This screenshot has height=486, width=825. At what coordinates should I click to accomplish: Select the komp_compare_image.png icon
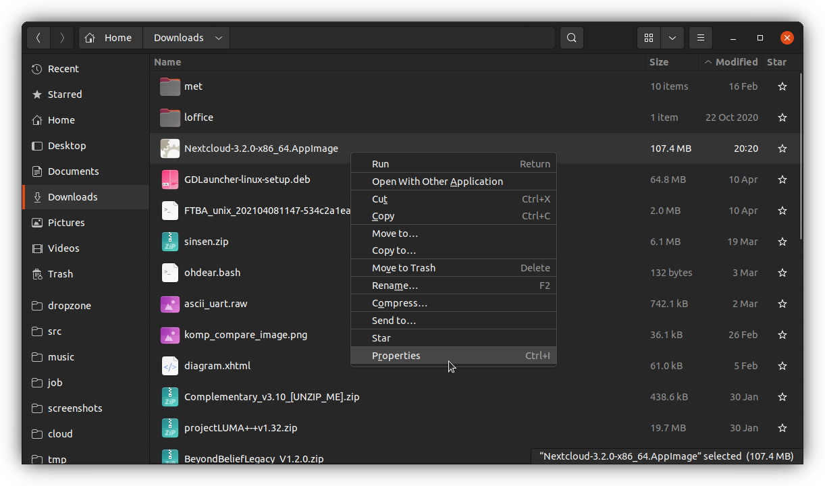coord(170,335)
